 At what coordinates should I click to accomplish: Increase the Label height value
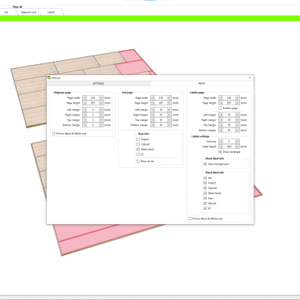pyautogui.click(x=237, y=146)
